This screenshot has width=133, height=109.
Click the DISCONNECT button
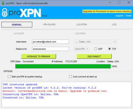tap(94, 56)
